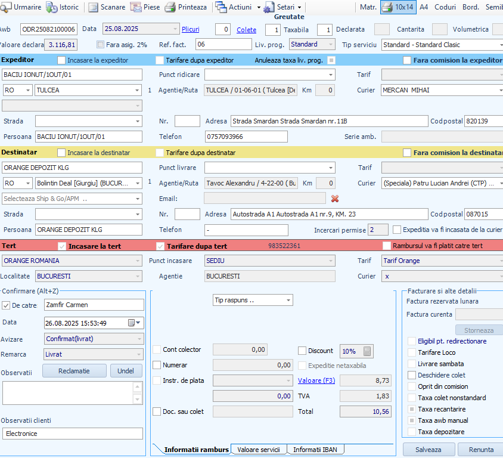Click the Printeaza printer icon

coord(170,7)
